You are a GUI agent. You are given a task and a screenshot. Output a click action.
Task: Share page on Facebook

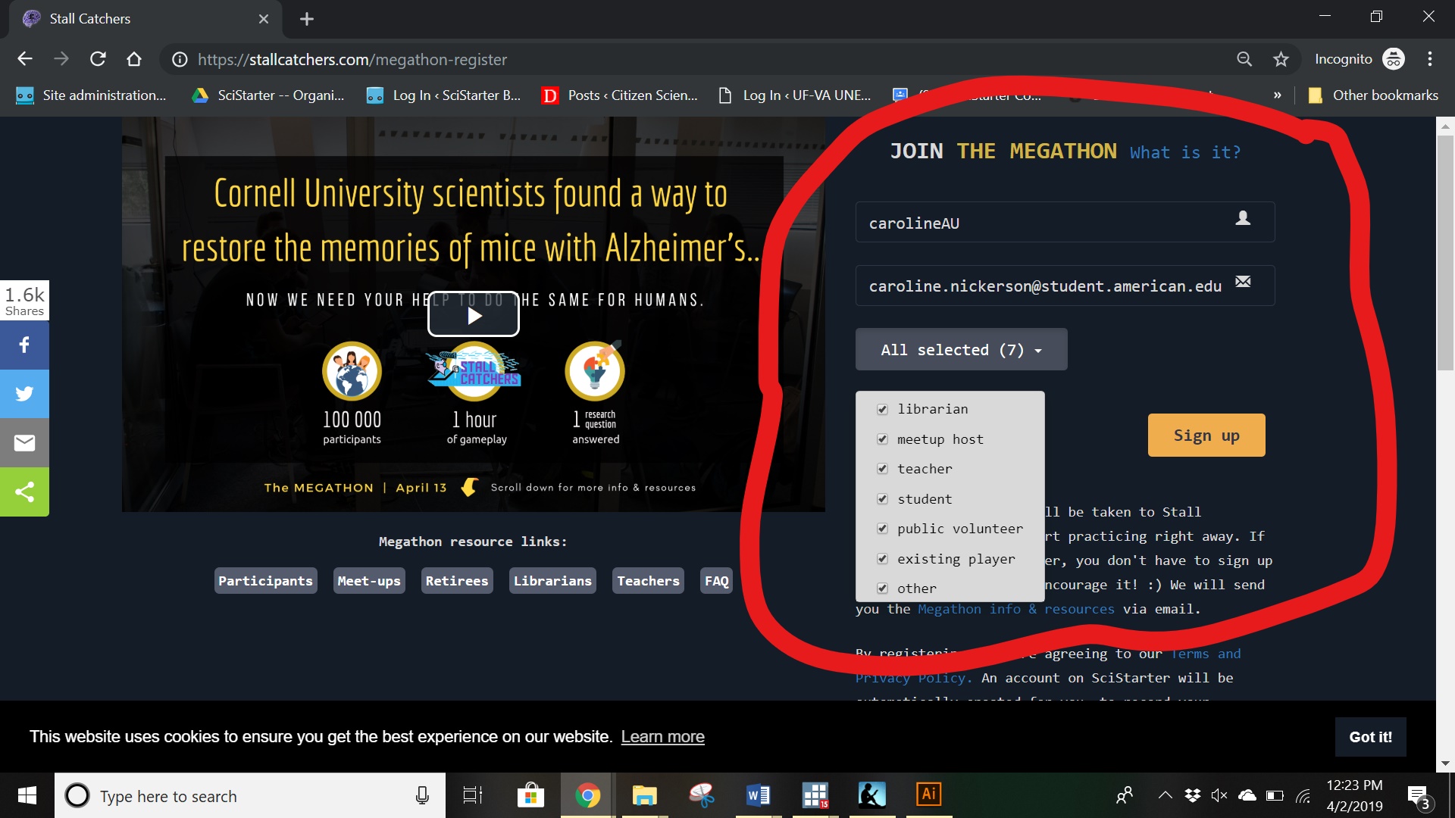pyautogui.click(x=24, y=345)
